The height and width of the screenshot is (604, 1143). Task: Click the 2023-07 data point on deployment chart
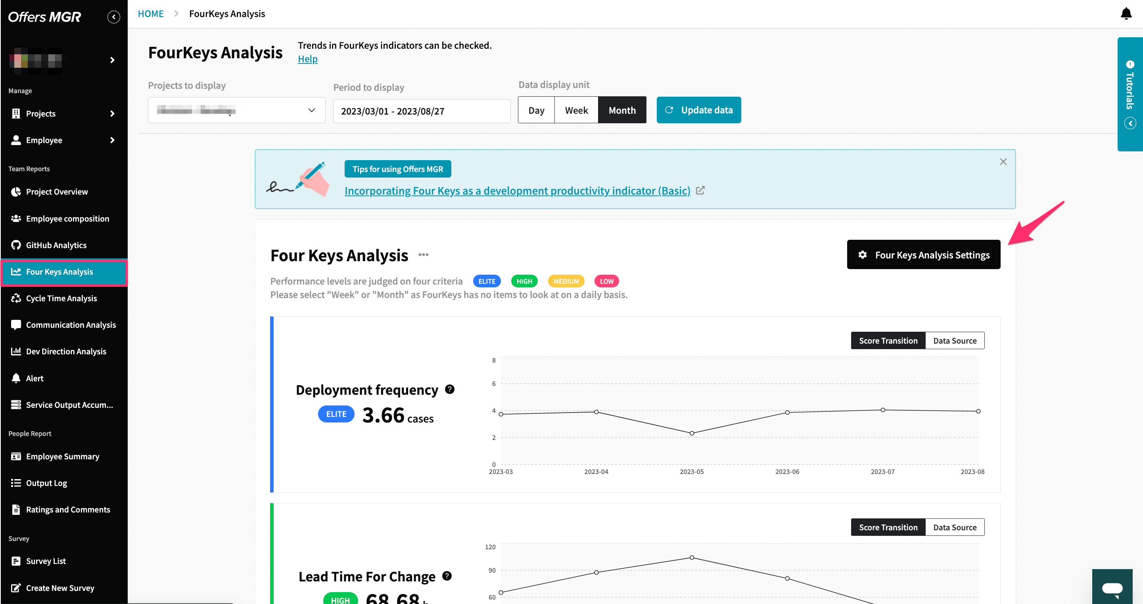[x=882, y=410]
